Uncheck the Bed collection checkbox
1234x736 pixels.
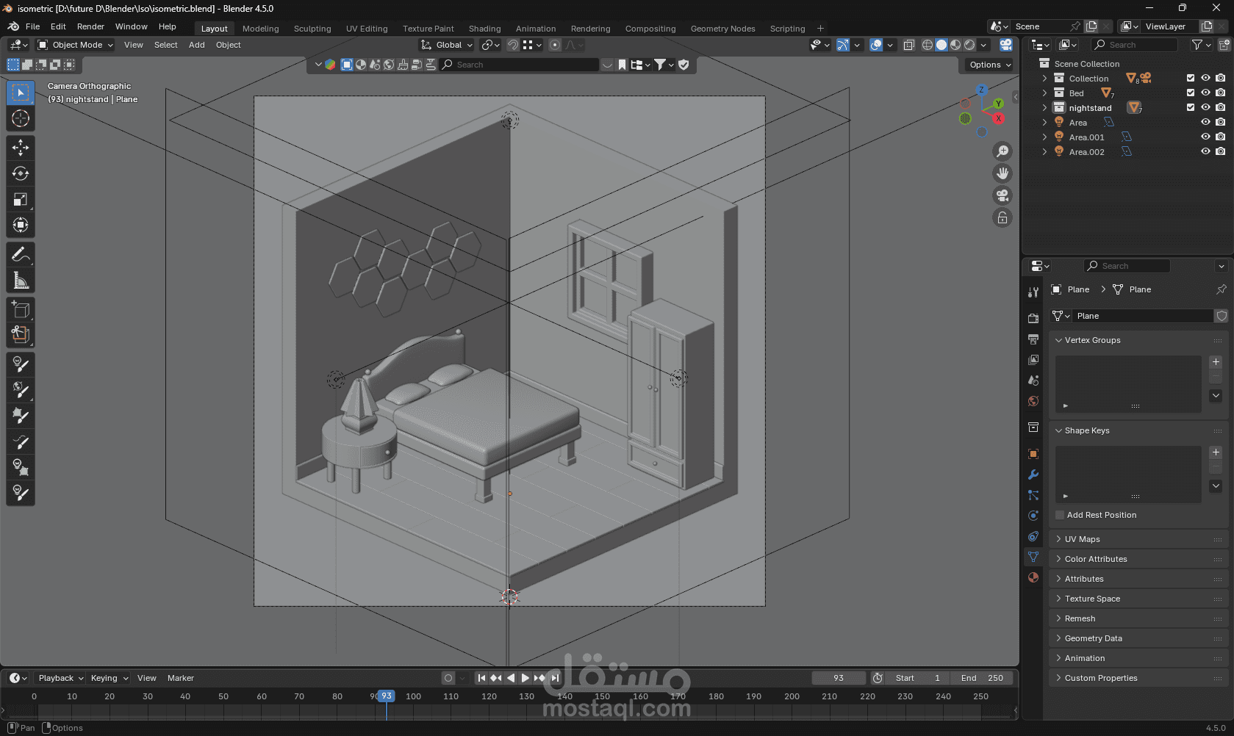(1191, 93)
